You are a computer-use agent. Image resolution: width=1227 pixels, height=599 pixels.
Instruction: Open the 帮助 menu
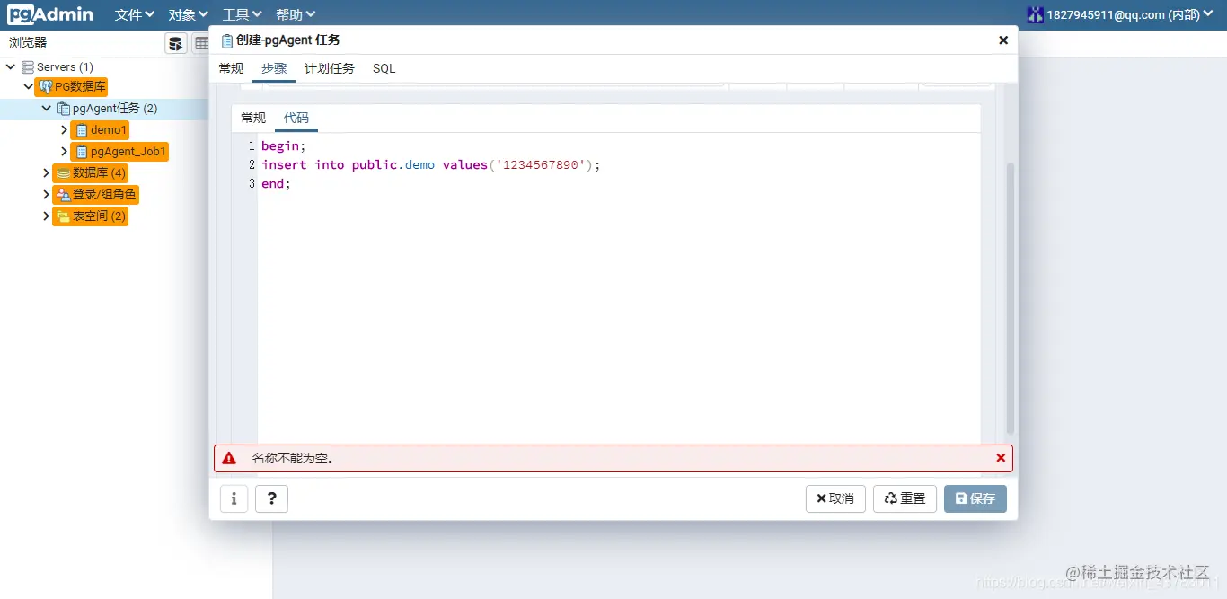pos(296,14)
